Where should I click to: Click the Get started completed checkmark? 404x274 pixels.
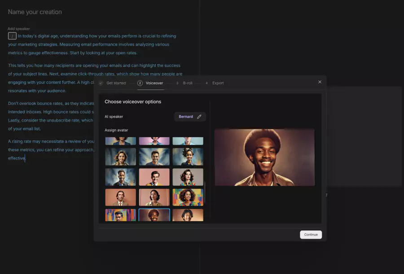(x=101, y=83)
